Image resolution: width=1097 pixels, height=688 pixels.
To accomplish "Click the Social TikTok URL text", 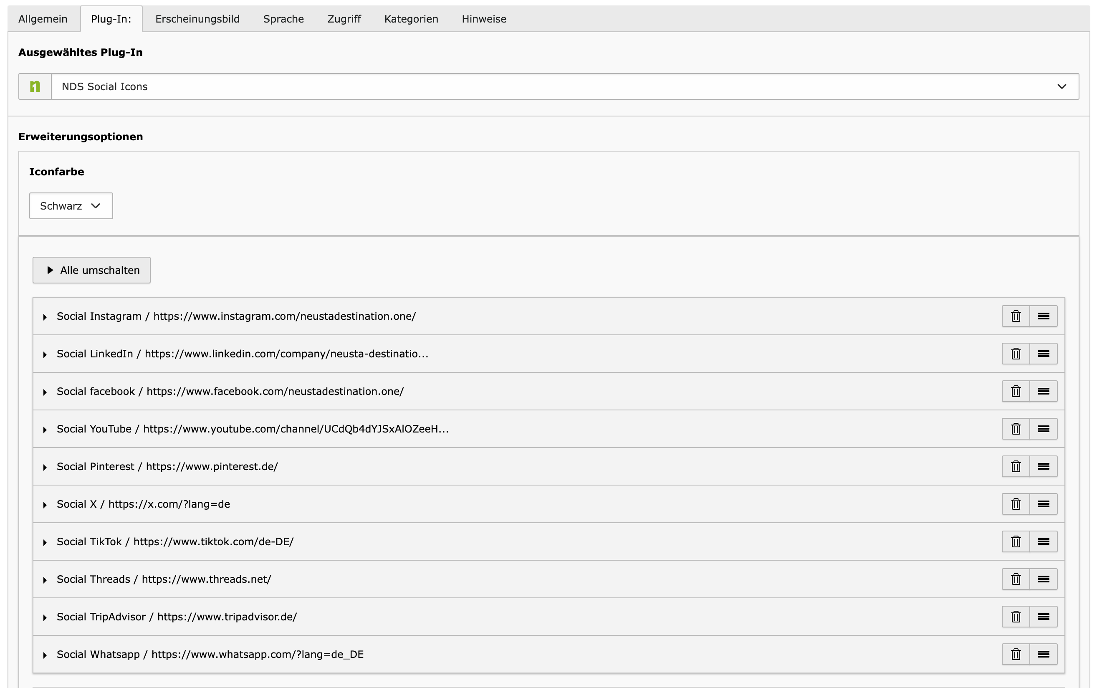I will tap(213, 541).
